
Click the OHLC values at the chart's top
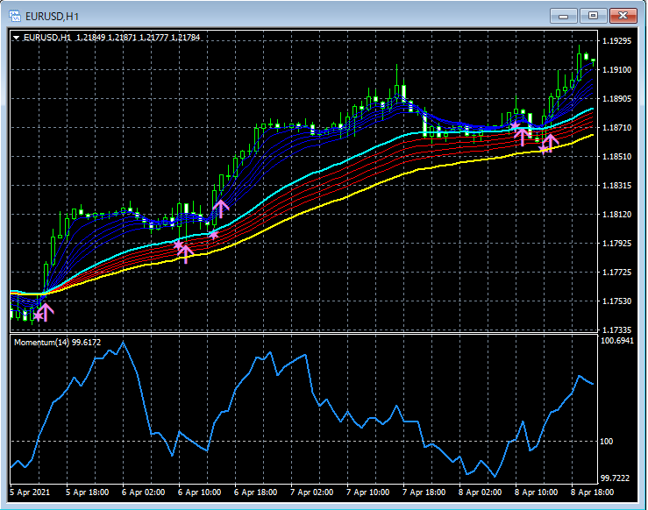(138, 38)
